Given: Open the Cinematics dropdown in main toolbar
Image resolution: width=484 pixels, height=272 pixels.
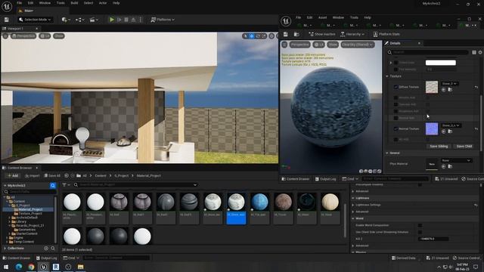Looking at the screenshot, I should click(x=94, y=20).
